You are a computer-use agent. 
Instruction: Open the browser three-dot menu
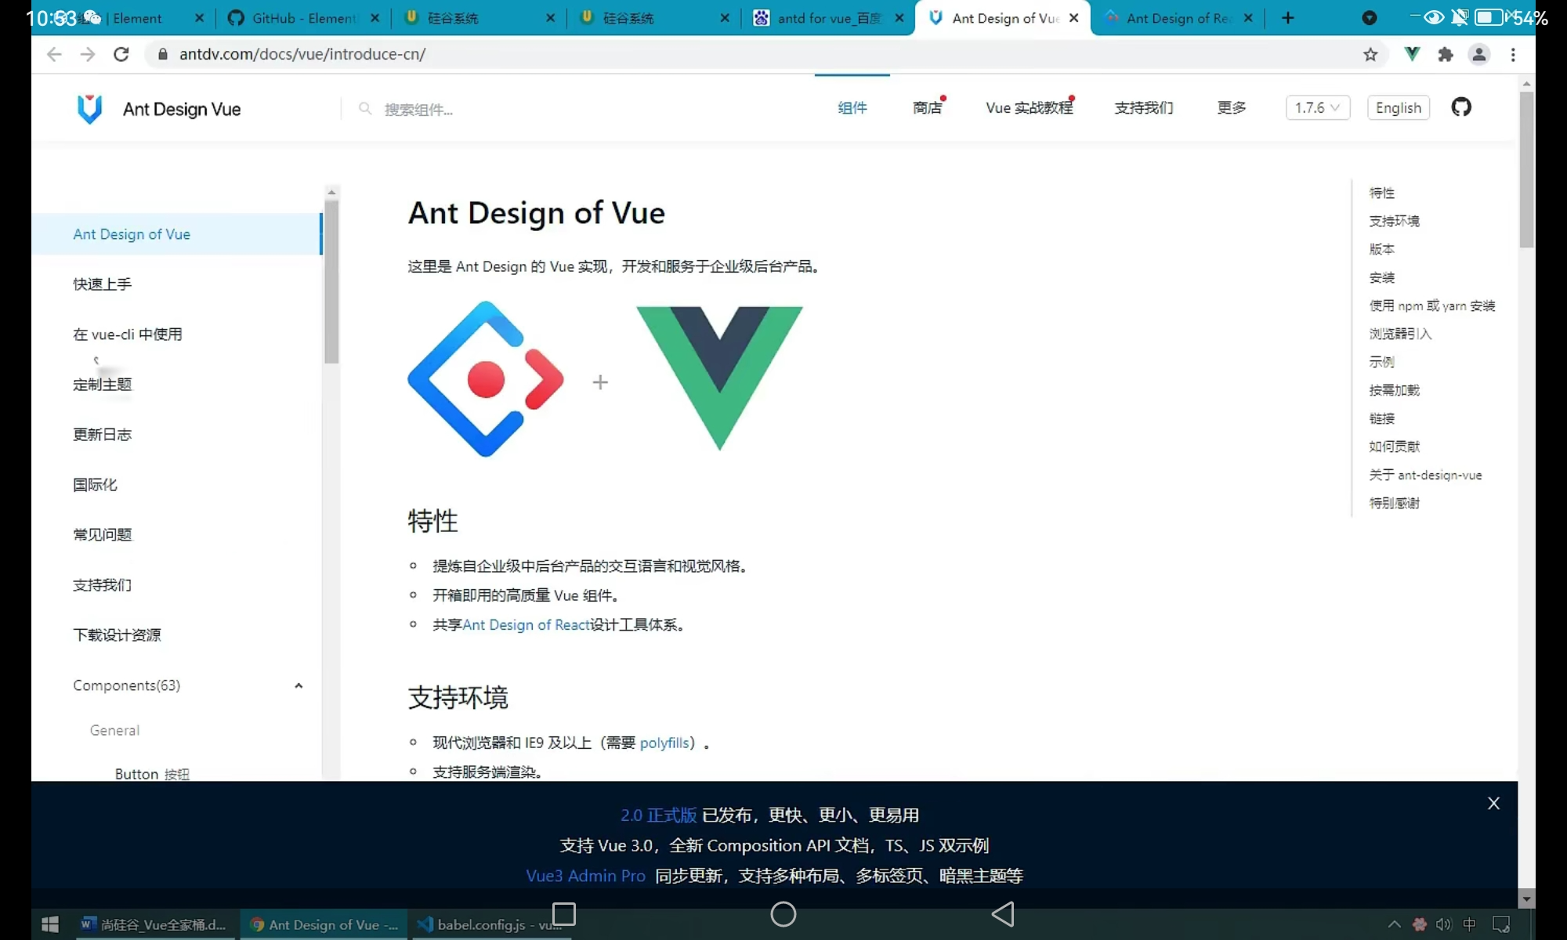click(1513, 54)
